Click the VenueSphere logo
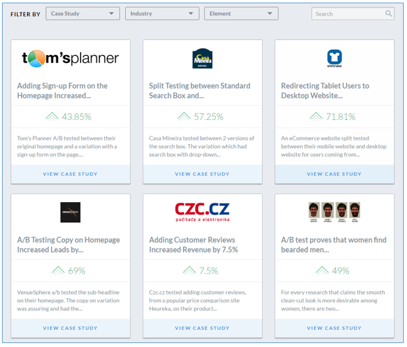Viewport: 407px width, 347px height. (x=70, y=213)
